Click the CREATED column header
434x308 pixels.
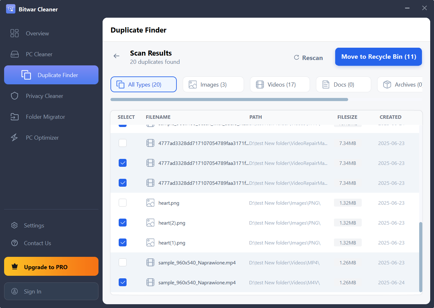point(390,117)
